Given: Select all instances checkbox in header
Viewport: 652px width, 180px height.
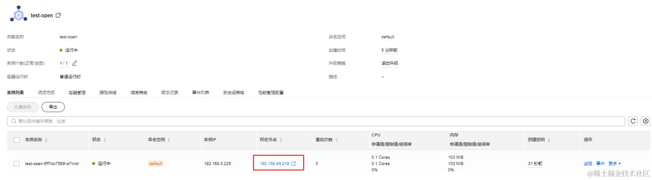Looking at the screenshot, I should tap(17, 140).
